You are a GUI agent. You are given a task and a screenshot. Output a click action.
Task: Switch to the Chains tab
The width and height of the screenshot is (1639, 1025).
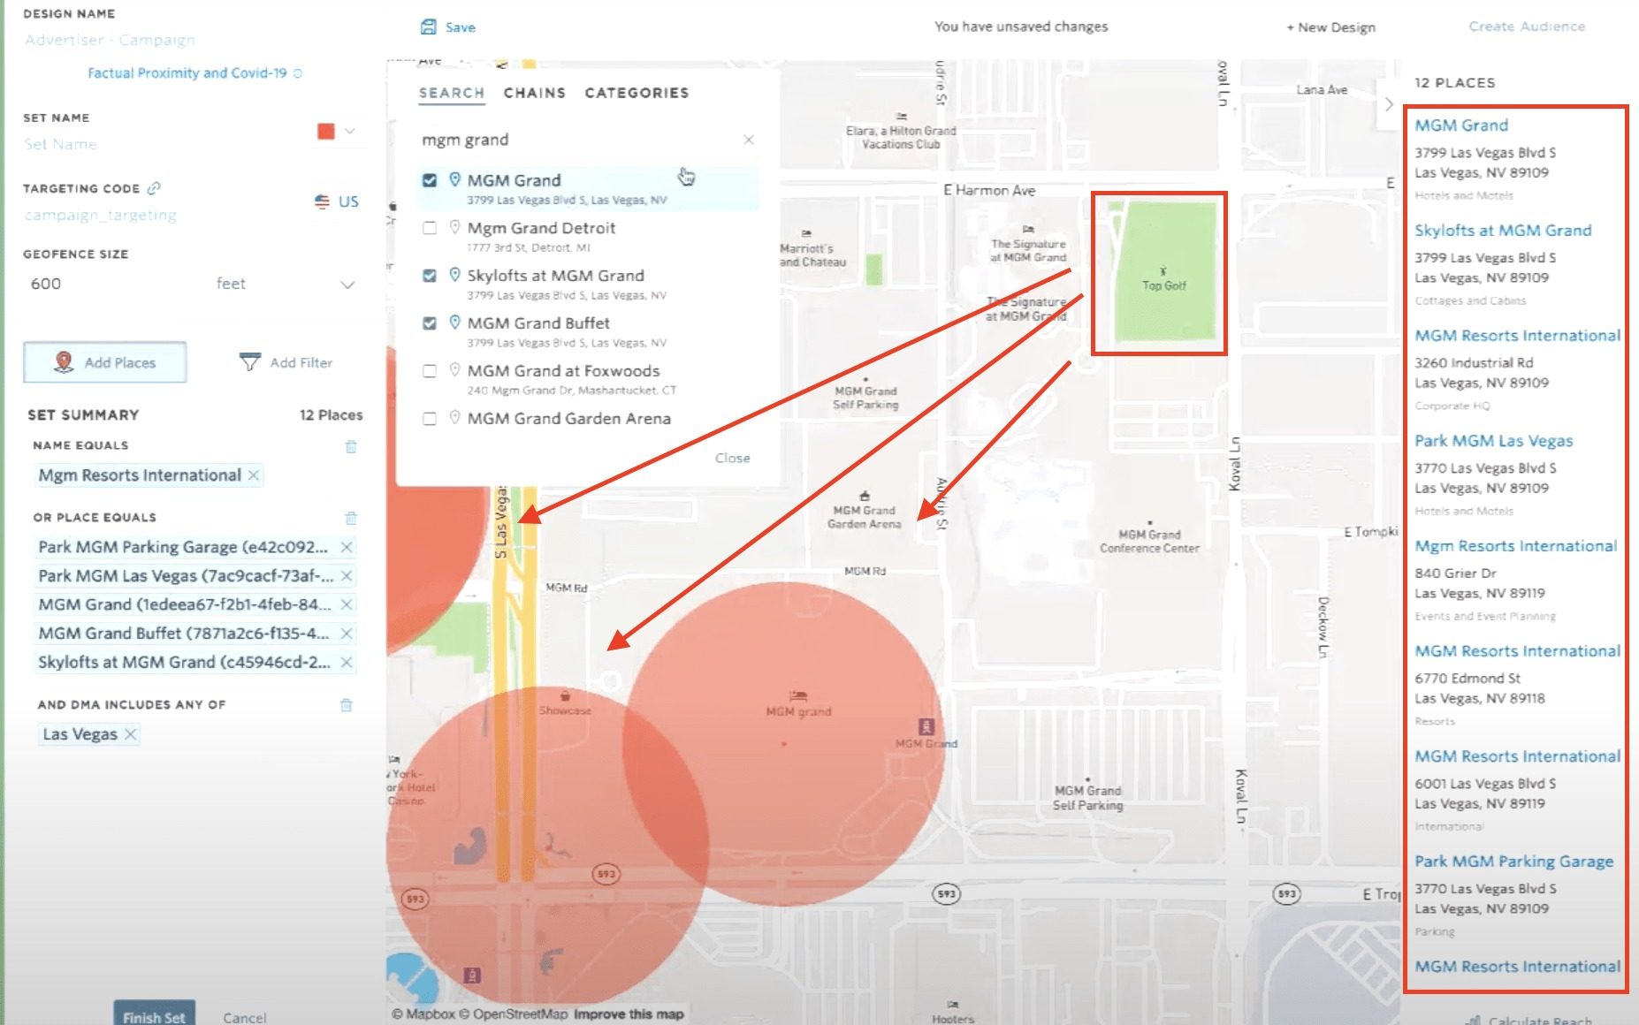(x=535, y=93)
